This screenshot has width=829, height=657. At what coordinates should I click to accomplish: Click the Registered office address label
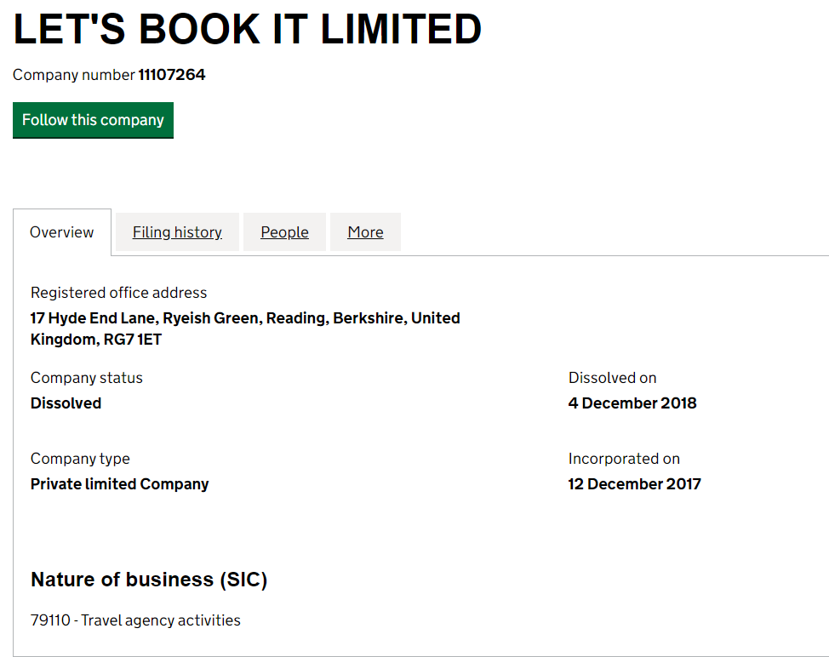(118, 292)
